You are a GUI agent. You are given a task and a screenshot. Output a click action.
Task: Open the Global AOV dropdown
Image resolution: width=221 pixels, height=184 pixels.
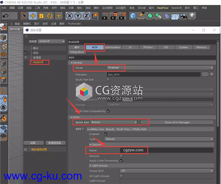click(x=167, y=171)
